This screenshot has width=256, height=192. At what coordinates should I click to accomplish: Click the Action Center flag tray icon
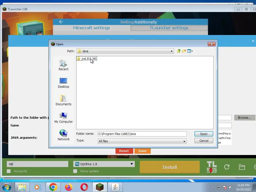pyautogui.click(x=225, y=187)
